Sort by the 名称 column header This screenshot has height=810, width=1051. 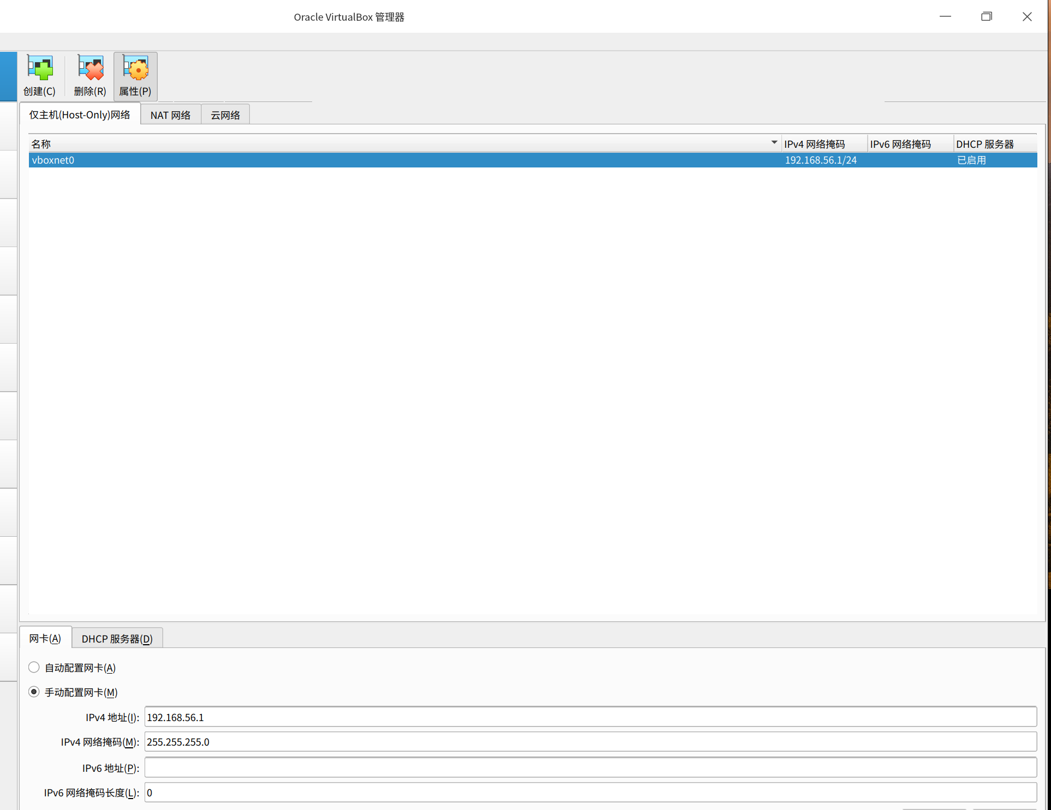tap(404, 144)
